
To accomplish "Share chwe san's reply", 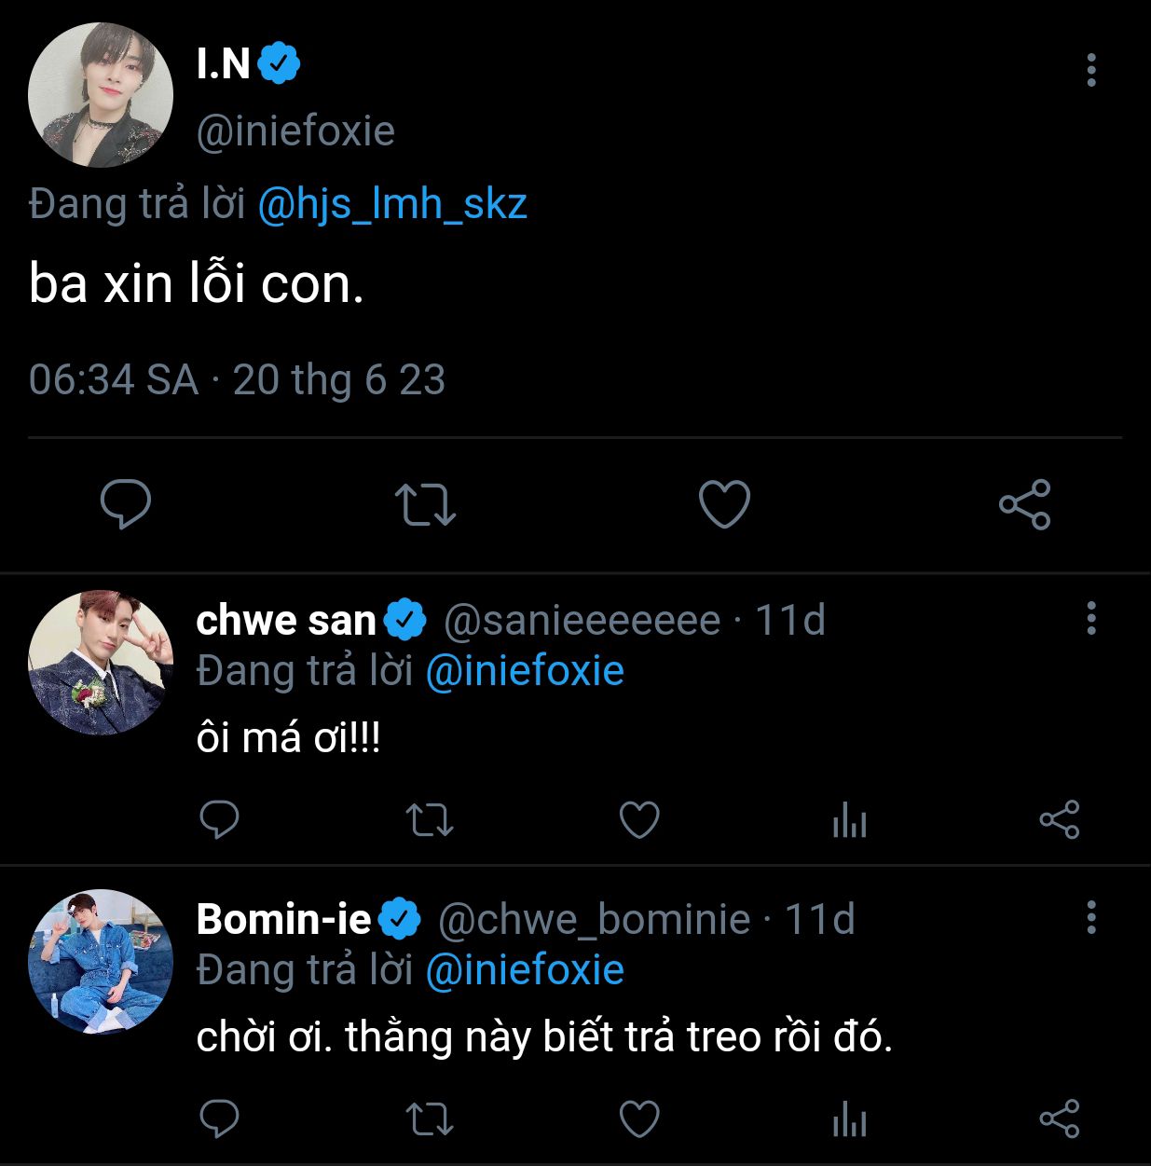I will (x=1059, y=820).
